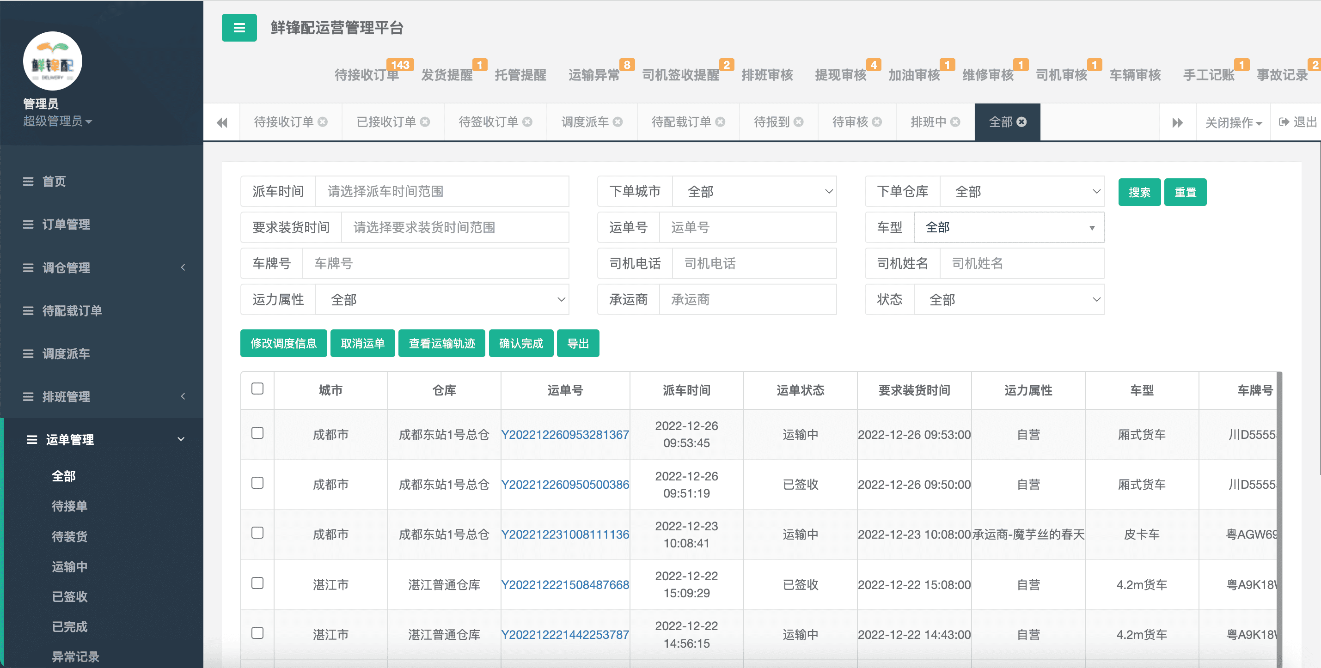
Task: Check the row for Y202212260950500386
Action: [x=257, y=483]
